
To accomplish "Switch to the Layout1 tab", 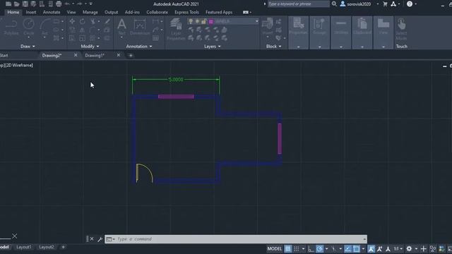I will tap(23, 247).
